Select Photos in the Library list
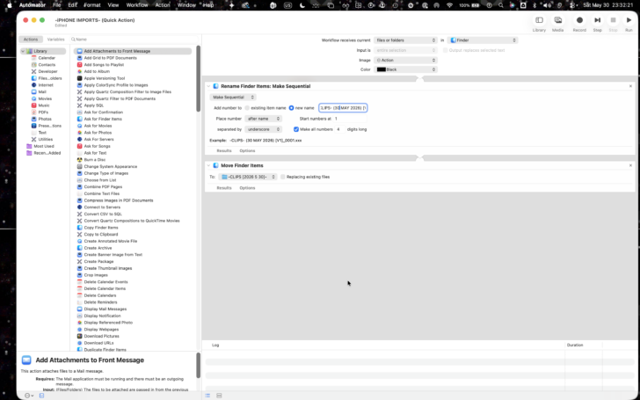Image resolution: width=640 pixels, height=400 pixels. (x=45, y=119)
